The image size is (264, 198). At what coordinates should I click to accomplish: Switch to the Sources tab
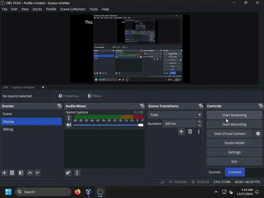tap(214, 172)
